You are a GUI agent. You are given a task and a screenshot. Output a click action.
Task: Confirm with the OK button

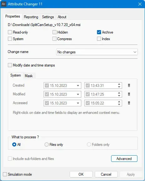pyautogui.click(x=81, y=174)
